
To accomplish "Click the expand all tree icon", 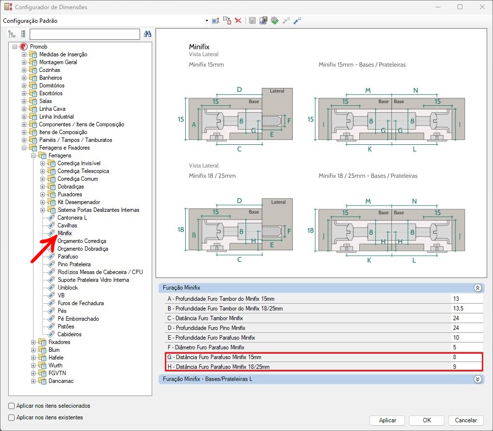I will 12,34.
